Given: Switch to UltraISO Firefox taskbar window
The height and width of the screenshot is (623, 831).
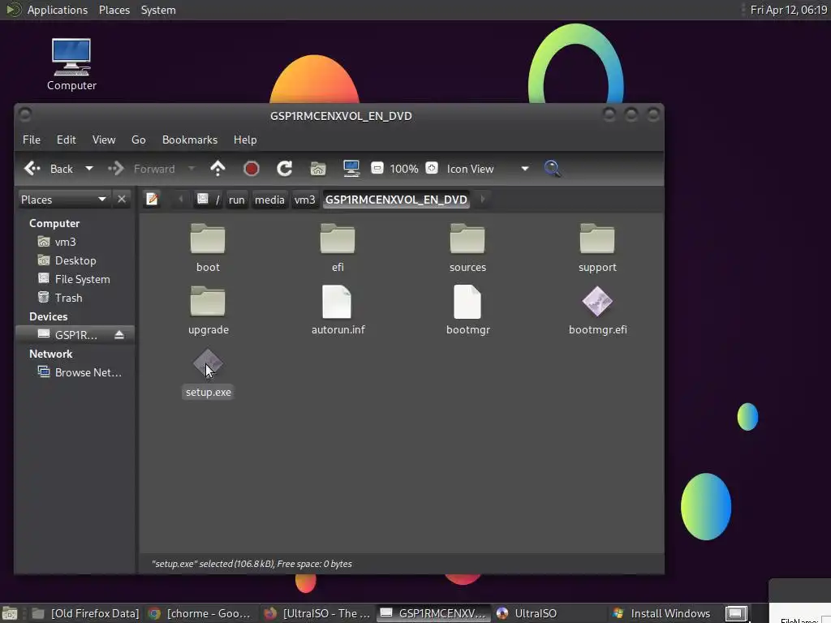Looking at the screenshot, I should click(317, 613).
